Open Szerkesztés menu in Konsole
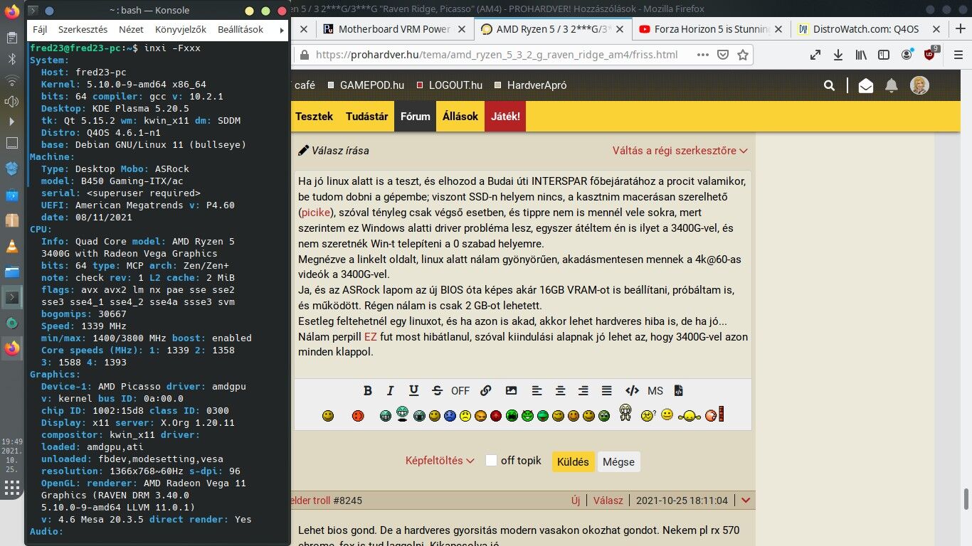Image resolution: width=972 pixels, height=546 pixels. [83, 30]
